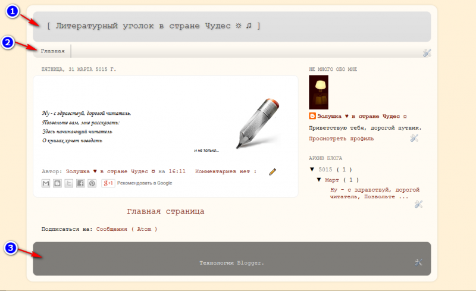Click wrench icon beside Просмотреть профиль
The width and height of the screenshot is (476, 291).
(415, 138)
